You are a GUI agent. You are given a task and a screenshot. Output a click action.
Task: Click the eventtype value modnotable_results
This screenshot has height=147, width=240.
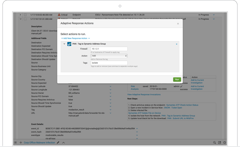click(x=54, y=135)
